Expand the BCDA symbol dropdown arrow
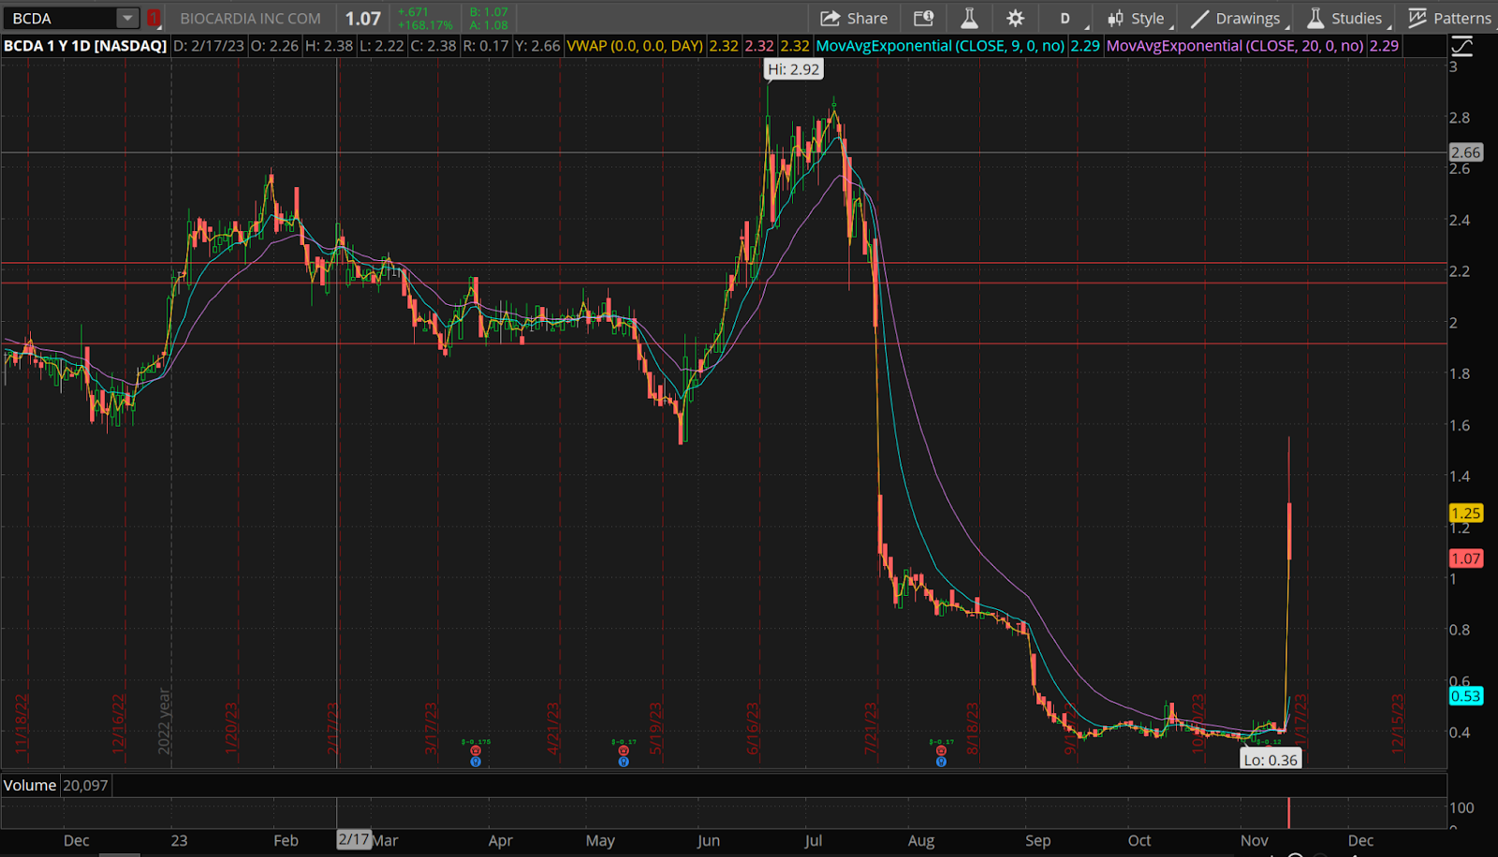The image size is (1498, 857). click(127, 18)
